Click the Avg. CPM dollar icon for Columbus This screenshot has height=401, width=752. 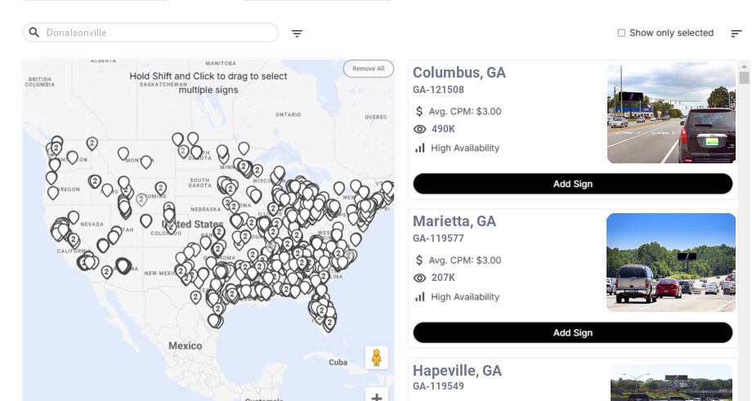pos(420,111)
